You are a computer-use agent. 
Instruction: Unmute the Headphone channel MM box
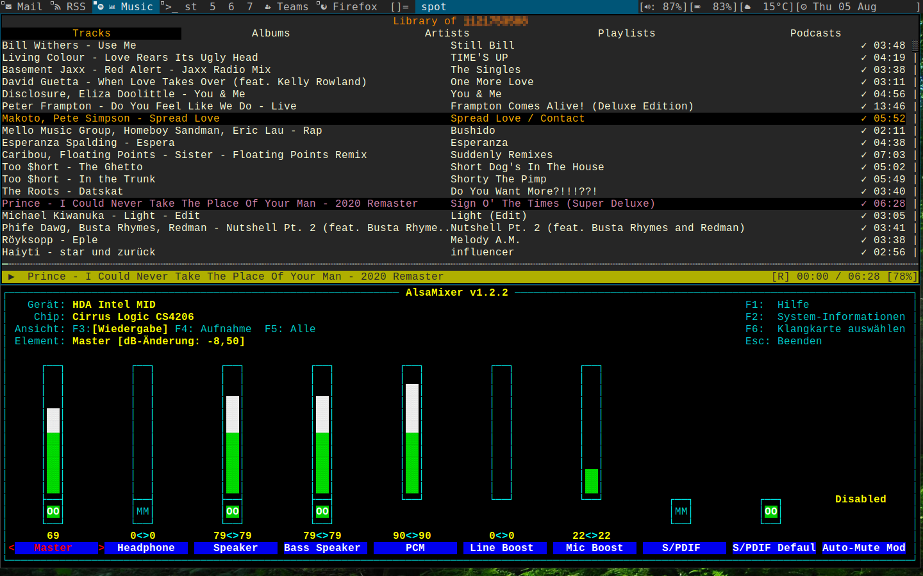(142, 511)
